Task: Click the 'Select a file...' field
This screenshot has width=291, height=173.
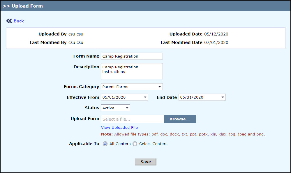Action: coord(132,119)
